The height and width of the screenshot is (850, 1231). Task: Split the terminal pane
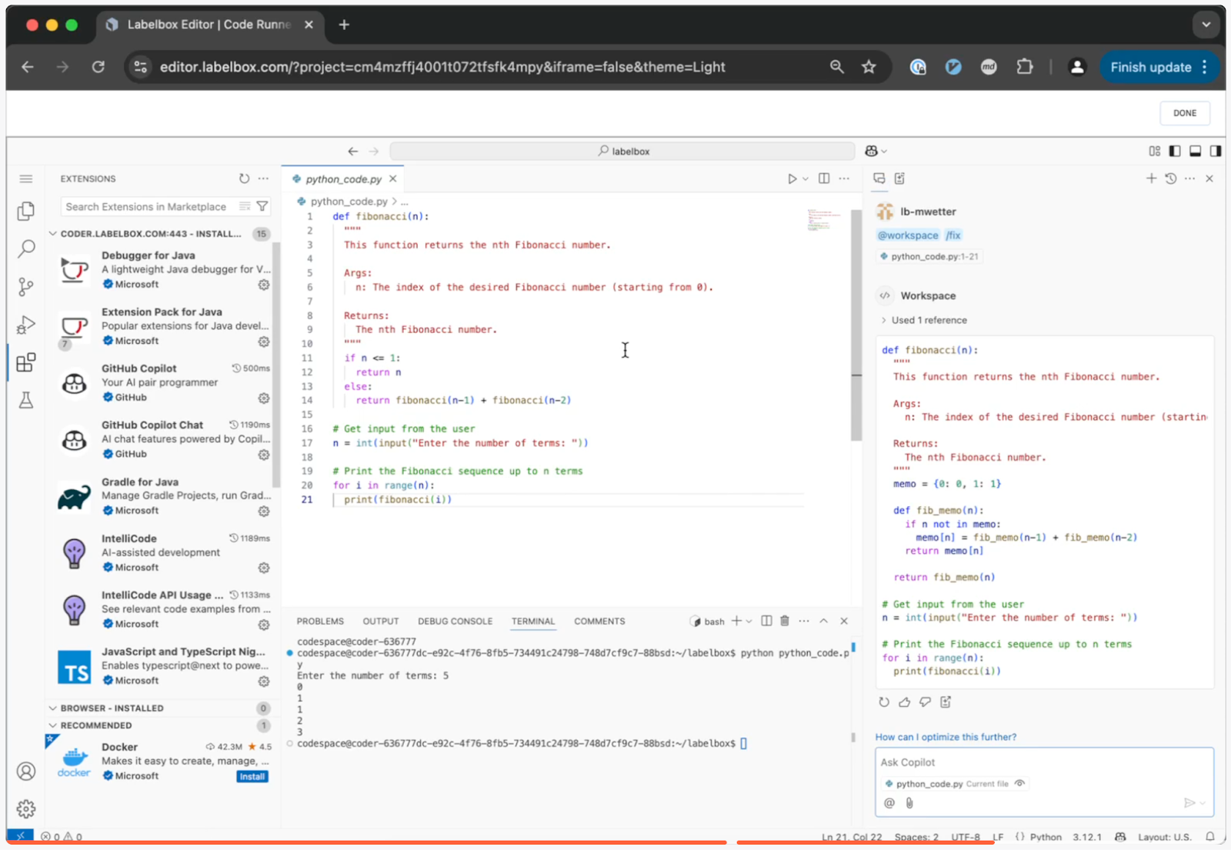(766, 621)
